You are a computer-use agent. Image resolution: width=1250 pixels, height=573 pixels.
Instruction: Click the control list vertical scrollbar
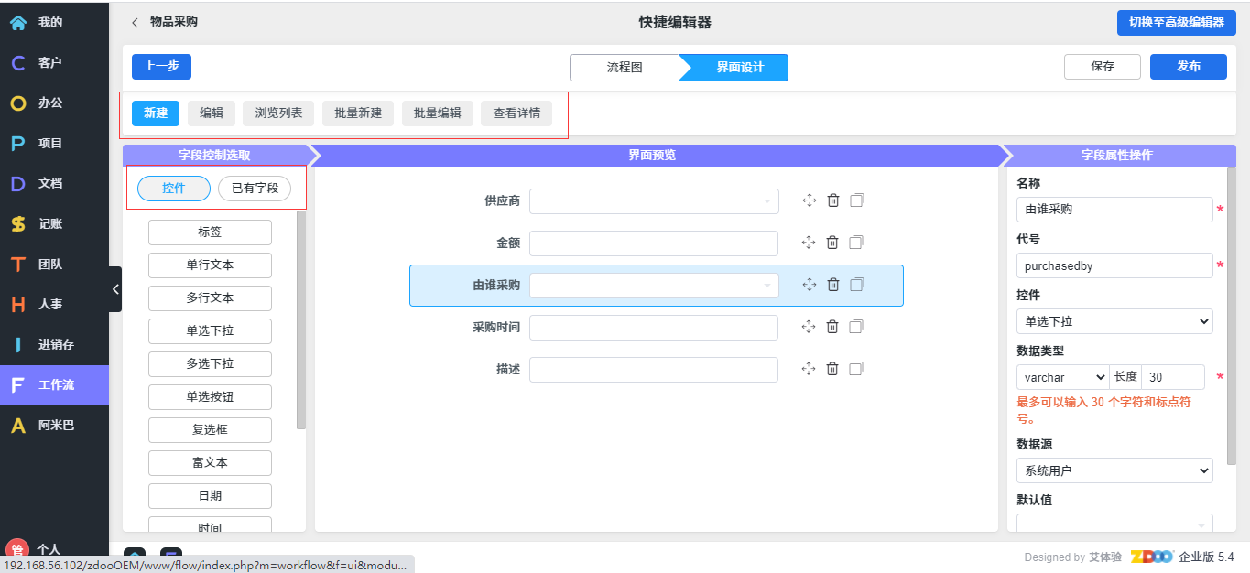pyautogui.click(x=301, y=320)
